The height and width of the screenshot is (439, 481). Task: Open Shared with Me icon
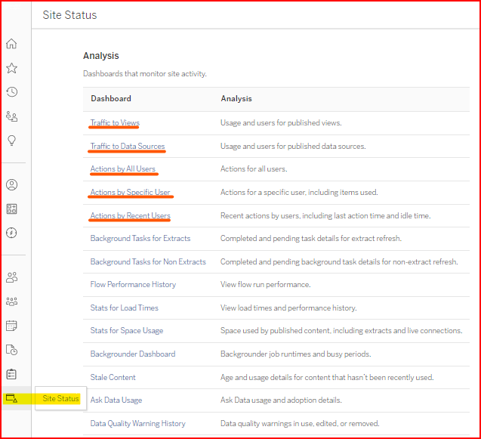click(x=11, y=116)
